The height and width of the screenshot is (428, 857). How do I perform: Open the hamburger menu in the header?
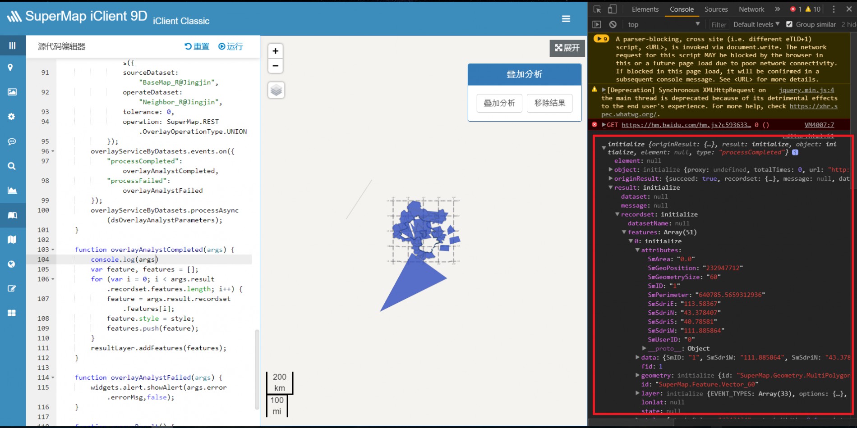coord(566,18)
